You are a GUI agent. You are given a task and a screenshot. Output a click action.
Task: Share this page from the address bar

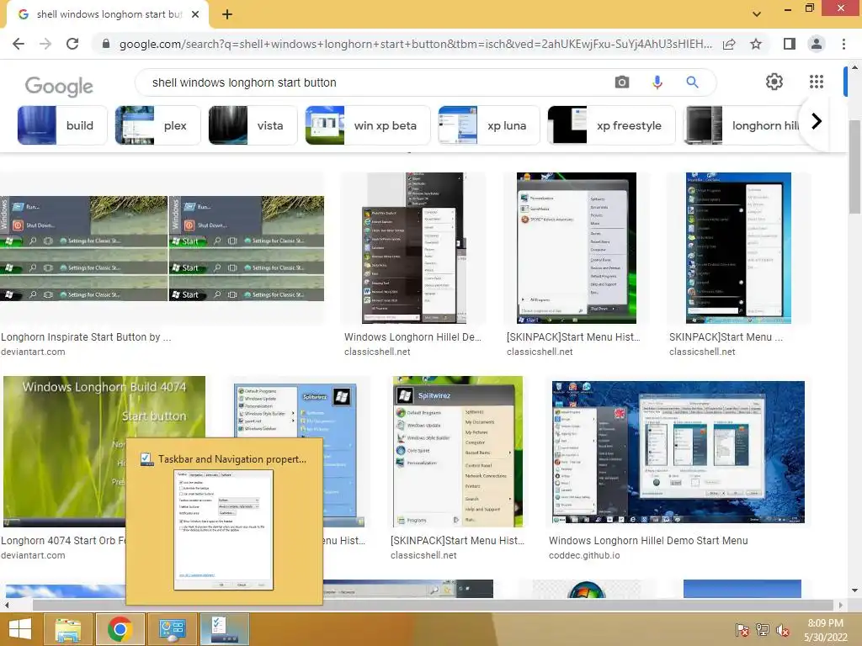click(730, 44)
